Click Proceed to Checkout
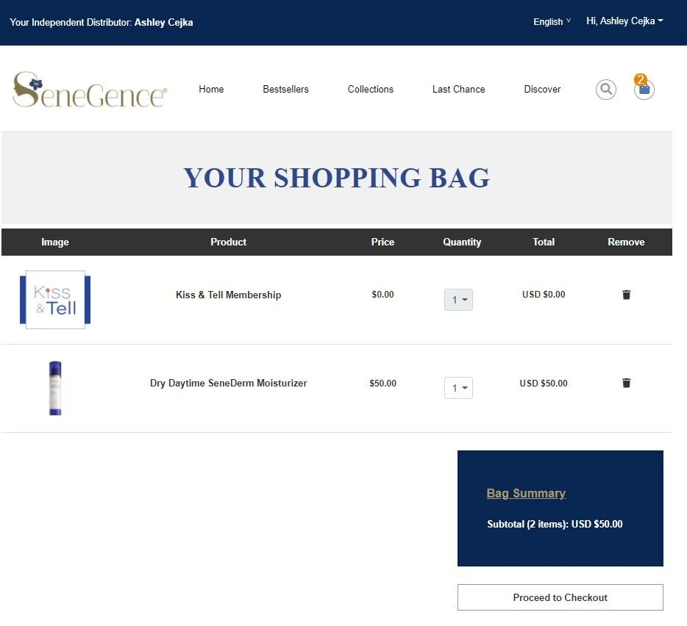687x626 pixels. (x=560, y=597)
